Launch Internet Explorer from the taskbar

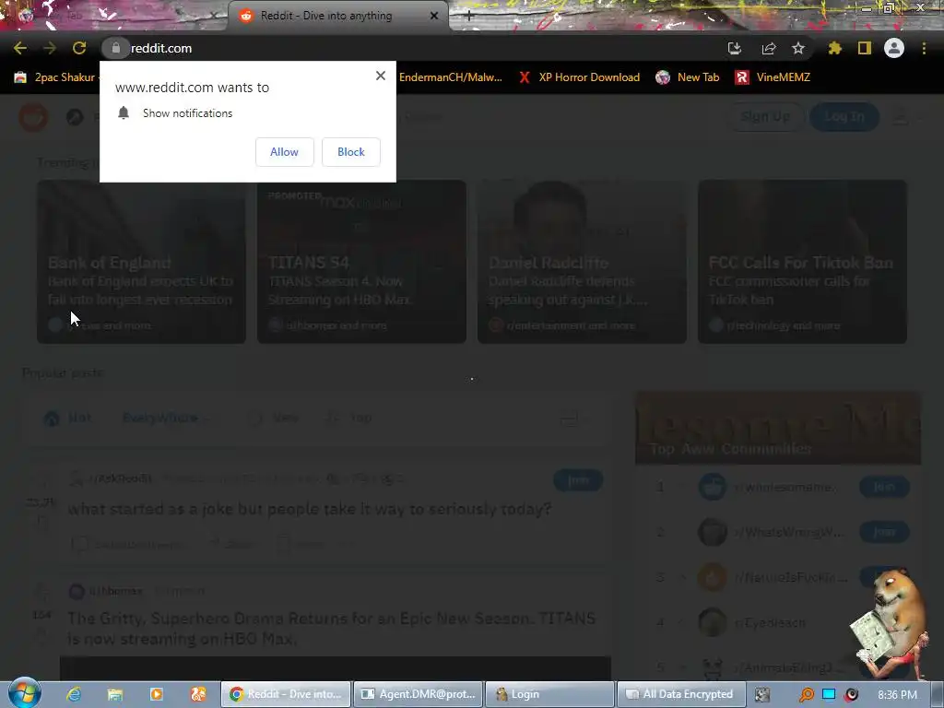(x=74, y=694)
